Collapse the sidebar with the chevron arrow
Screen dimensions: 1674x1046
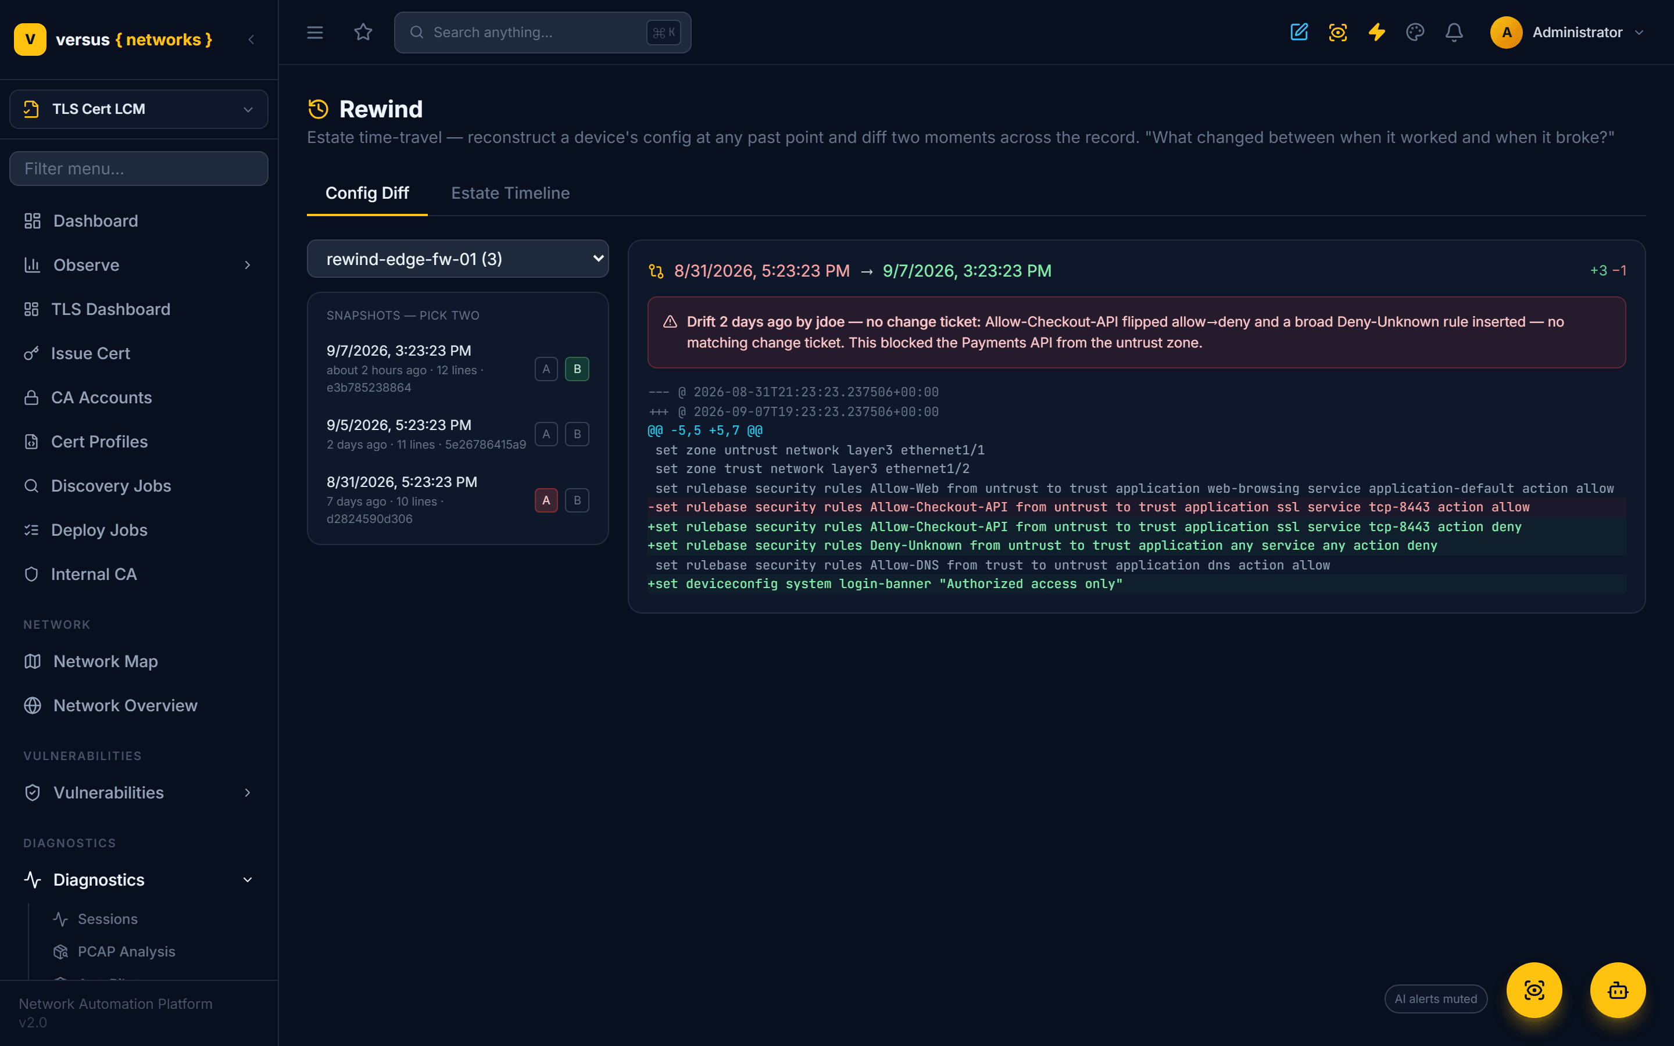tap(251, 40)
